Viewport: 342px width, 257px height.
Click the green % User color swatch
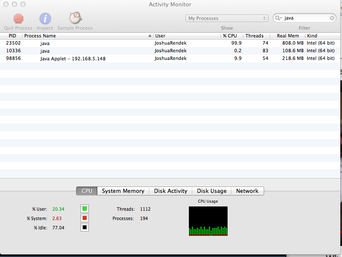point(85,209)
